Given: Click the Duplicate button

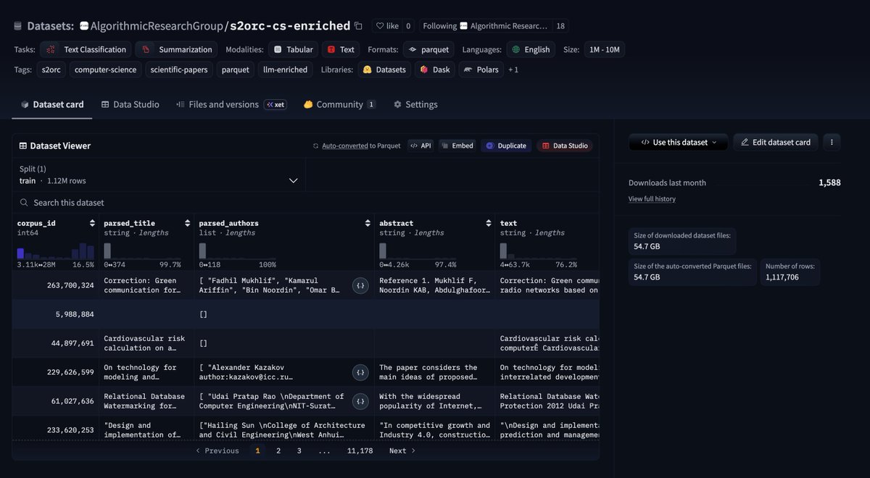Looking at the screenshot, I should [x=506, y=146].
